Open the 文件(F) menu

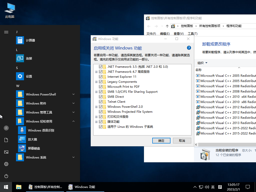click(x=151, y=34)
